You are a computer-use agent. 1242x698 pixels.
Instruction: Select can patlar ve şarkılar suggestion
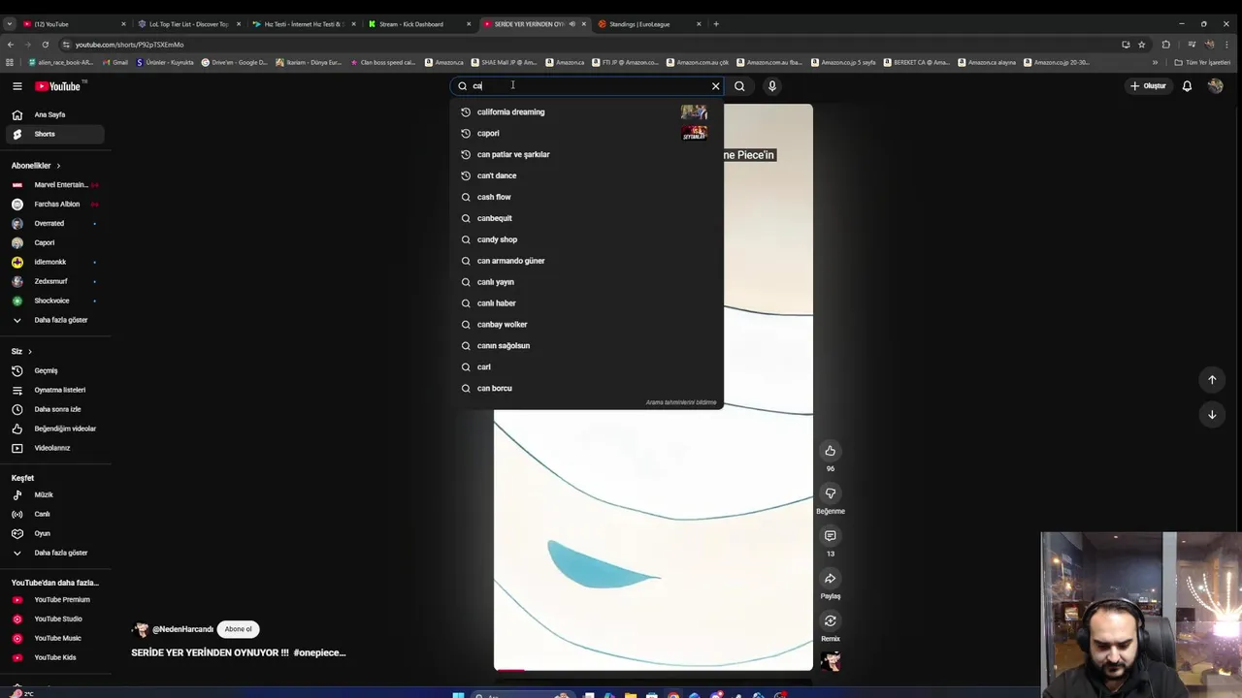(x=587, y=154)
